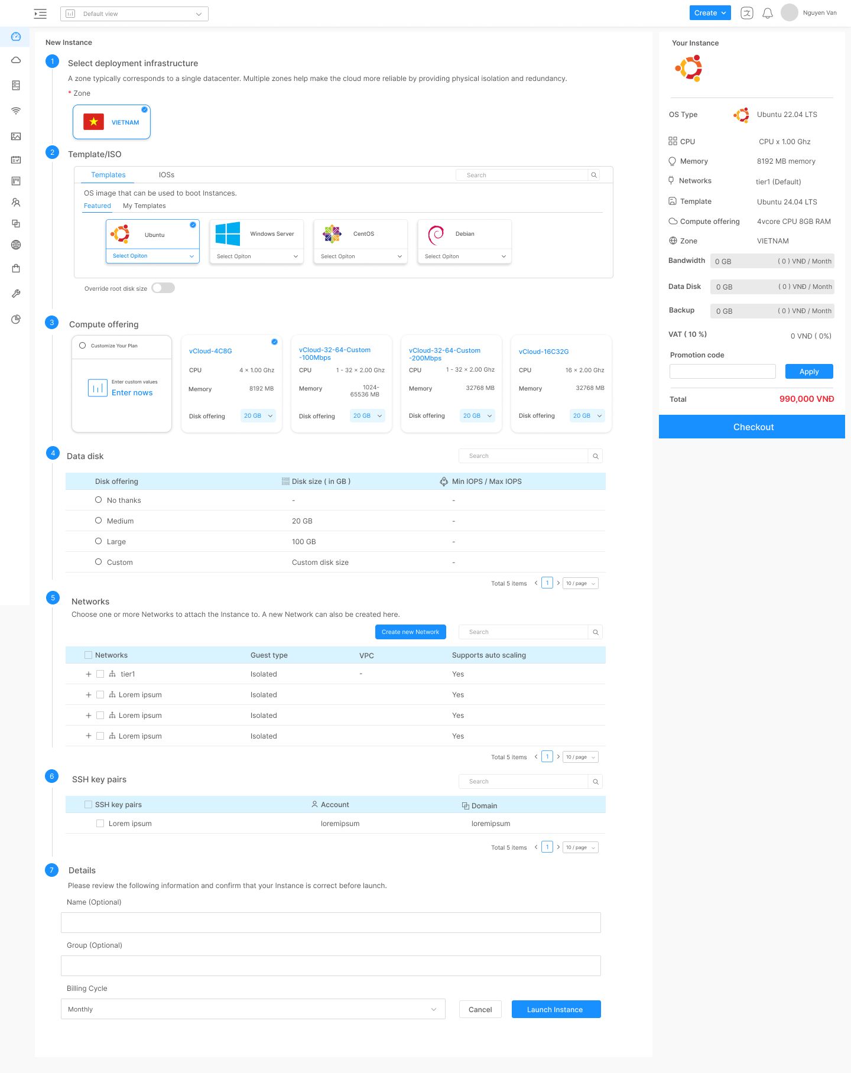
Task: Click the language translate icon in header
Action: tap(747, 13)
